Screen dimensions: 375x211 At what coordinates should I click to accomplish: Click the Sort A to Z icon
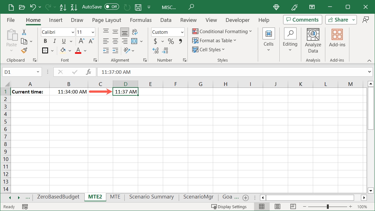click(63, 7)
